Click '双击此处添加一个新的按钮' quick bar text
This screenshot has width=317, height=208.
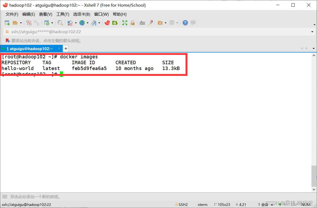click(x=35, y=197)
